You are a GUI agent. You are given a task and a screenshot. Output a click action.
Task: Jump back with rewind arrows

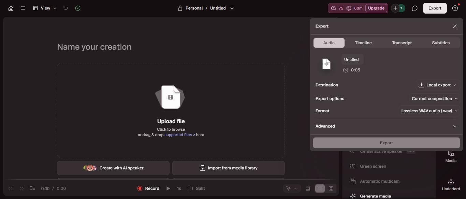[x=11, y=188]
